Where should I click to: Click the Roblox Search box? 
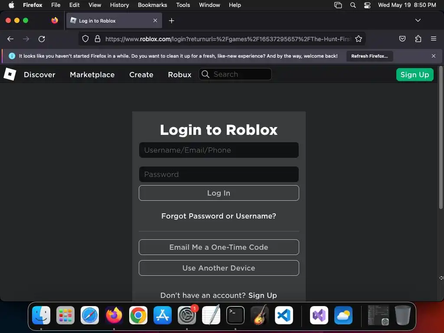tap(235, 74)
